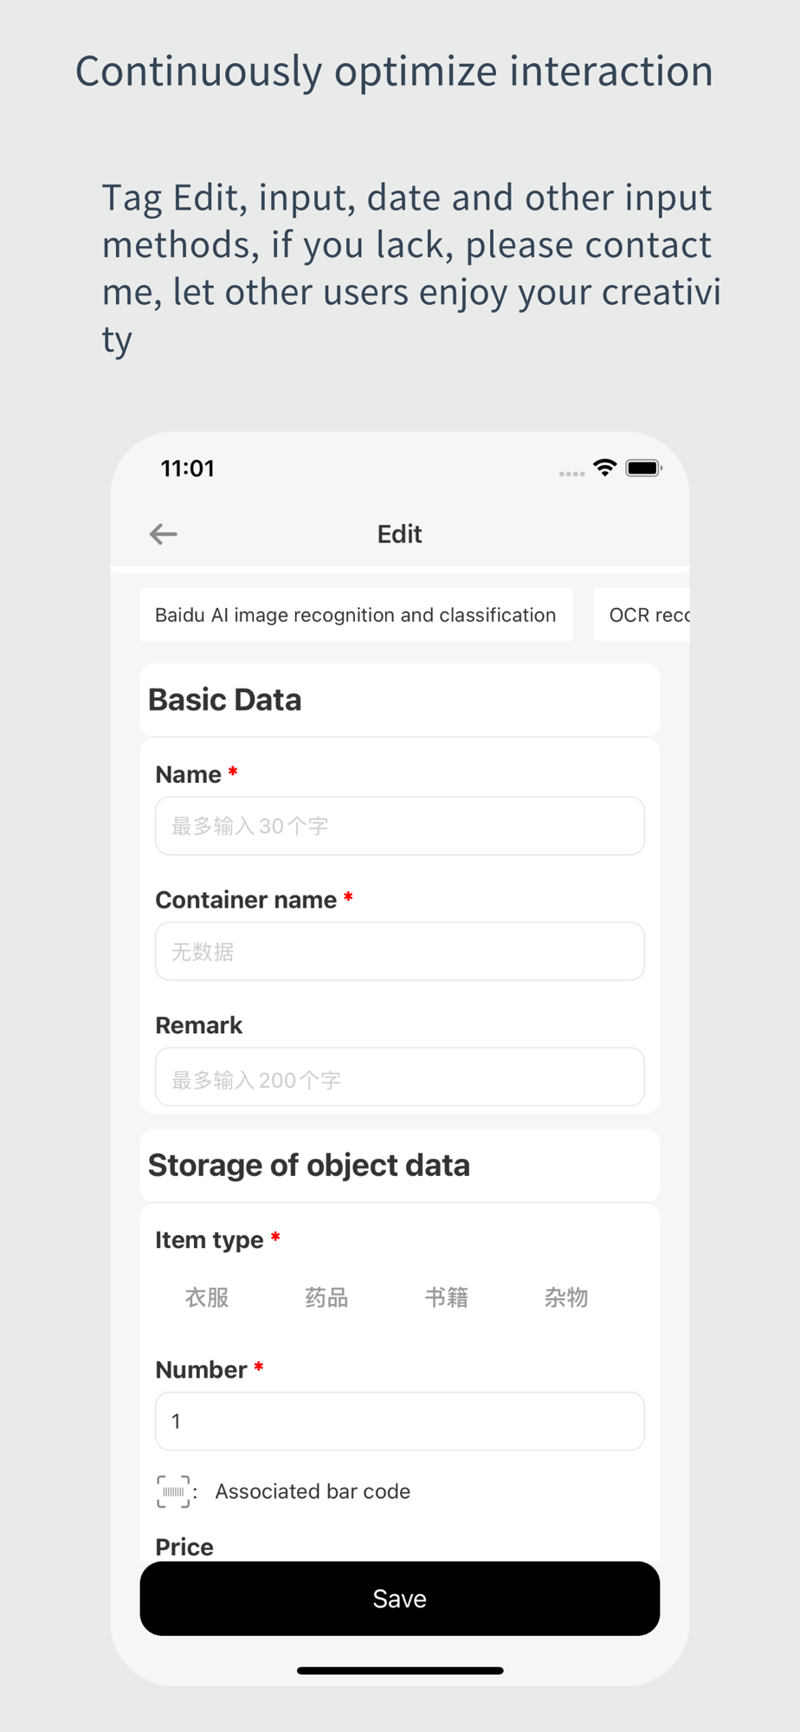Tap the barcode scan icon
Viewport: 800px width, 1732px height.
click(x=173, y=1491)
